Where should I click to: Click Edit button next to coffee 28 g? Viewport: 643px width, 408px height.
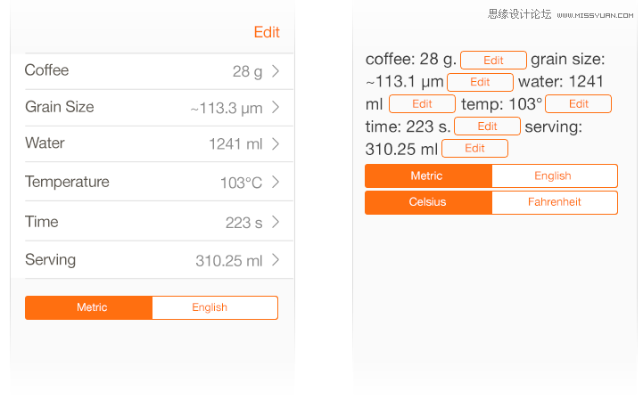pos(493,61)
